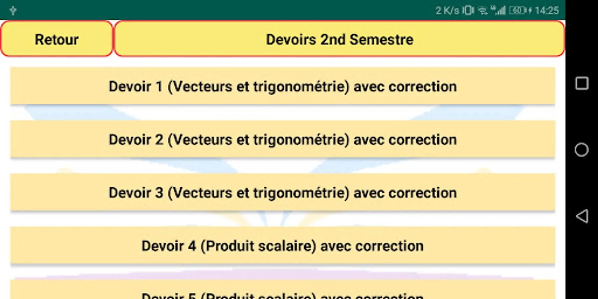Tap the Devoirs 2nd Semestre title bar
598x299 pixels.
point(339,39)
